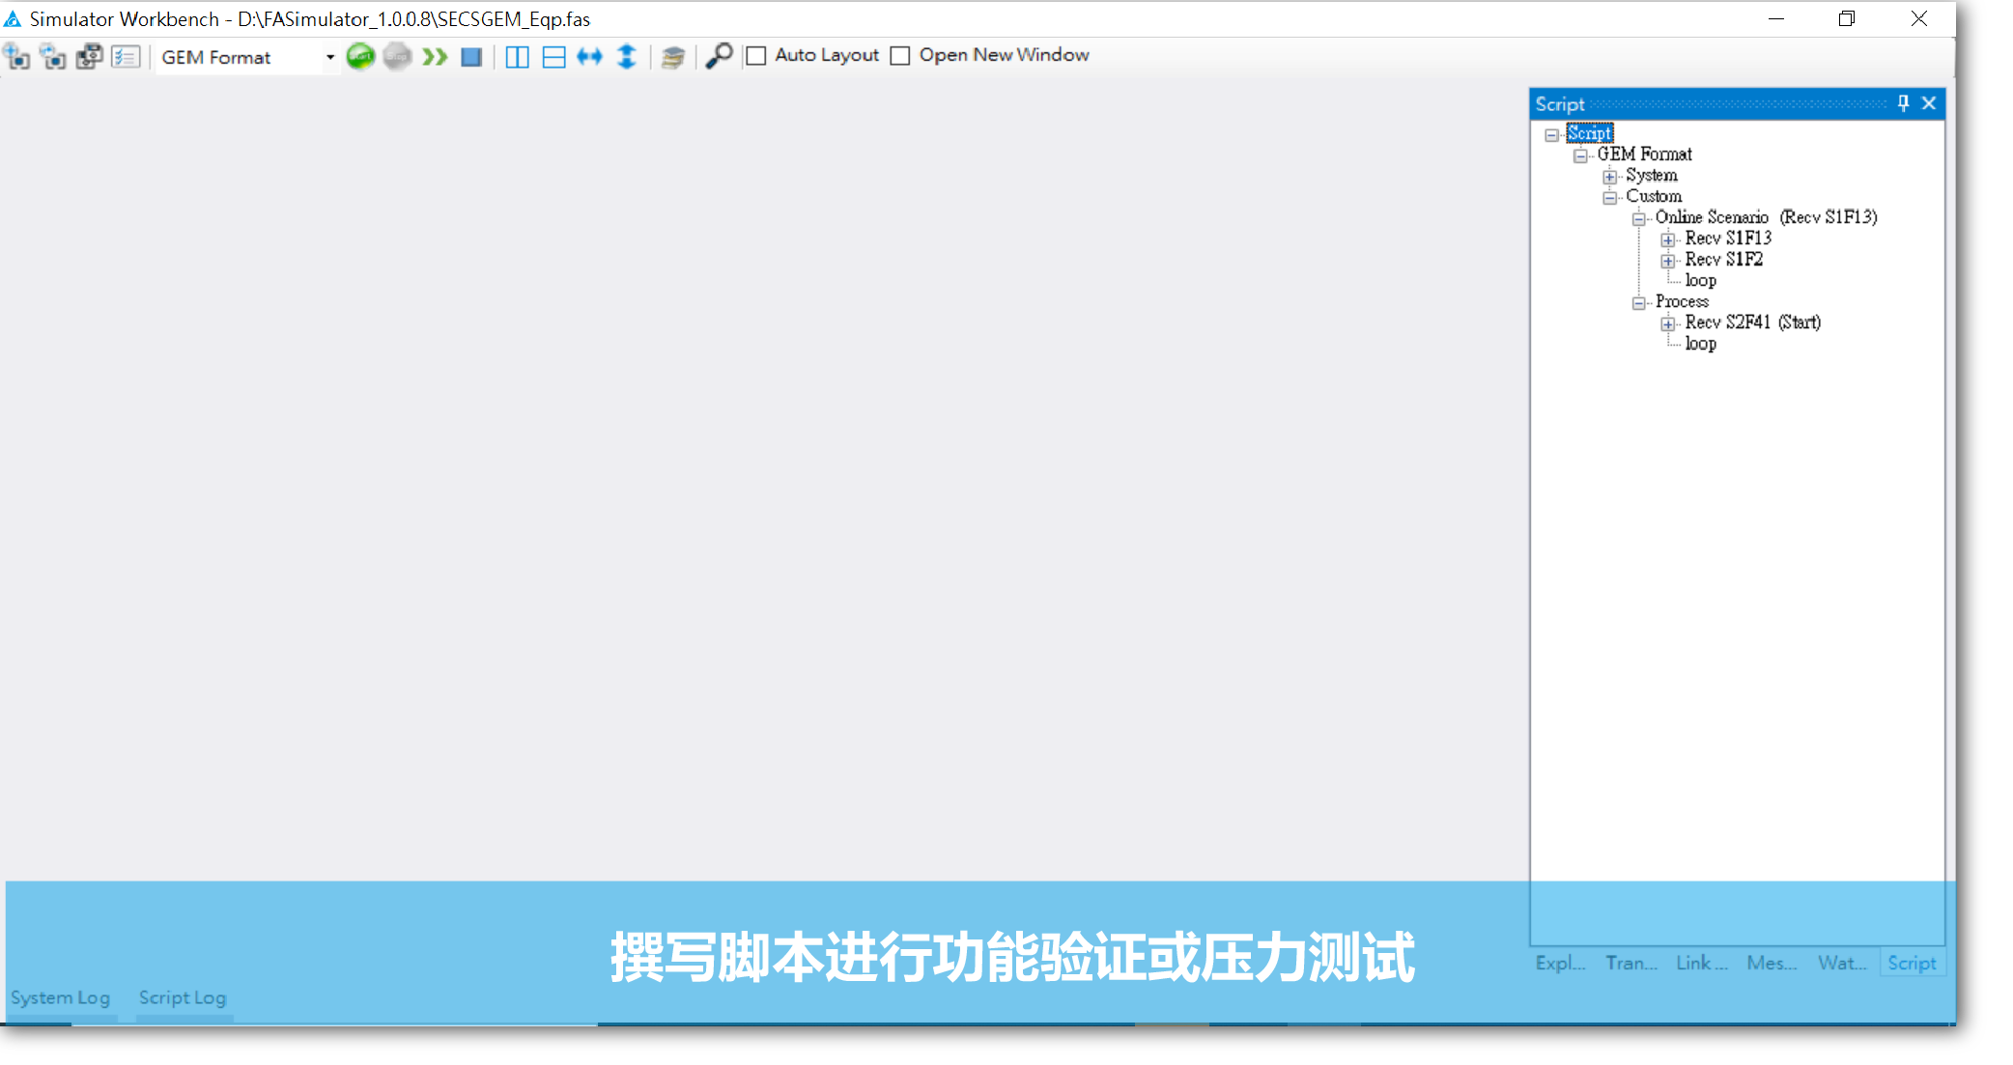
Task: Click the vertical split layout icon
Action: 517,57
